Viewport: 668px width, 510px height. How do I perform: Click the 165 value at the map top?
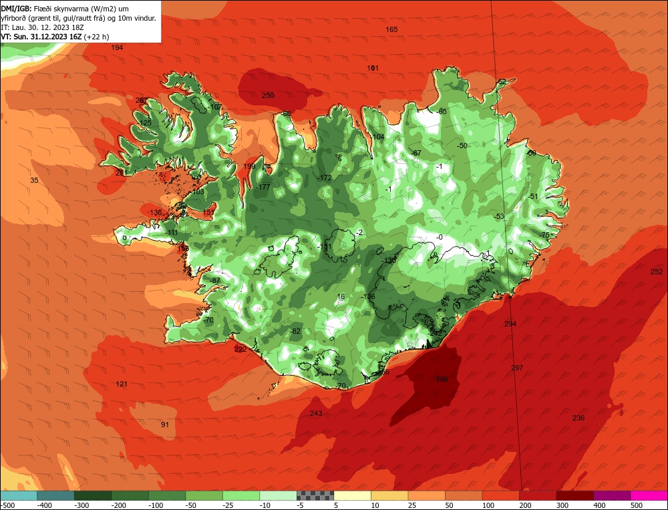click(391, 29)
